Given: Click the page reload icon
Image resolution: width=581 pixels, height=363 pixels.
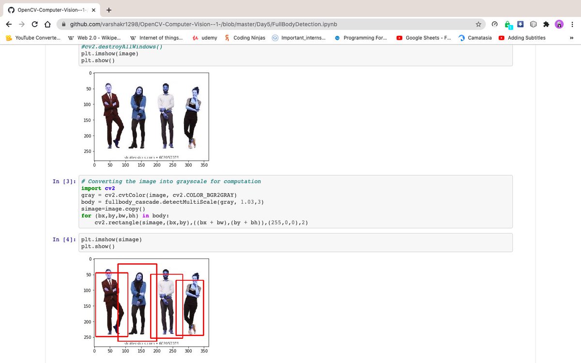Looking at the screenshot, I should click(34, 23).
